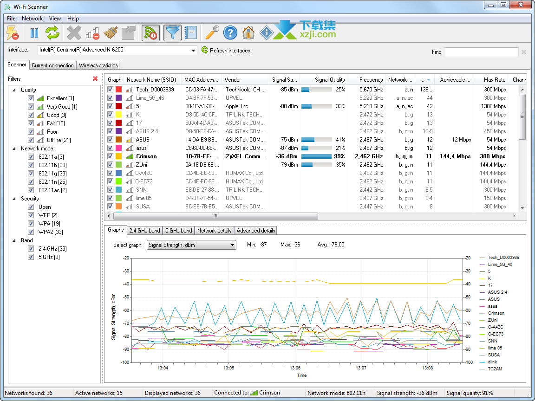Click the home page house icon
Viewport: 535px width, 401px height.
[248, 33]
